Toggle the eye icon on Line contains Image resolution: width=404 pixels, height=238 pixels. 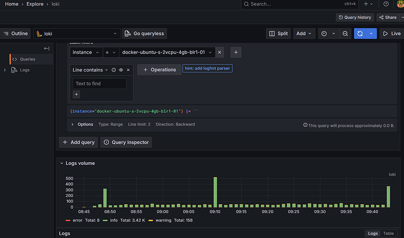tap(121, 70)
